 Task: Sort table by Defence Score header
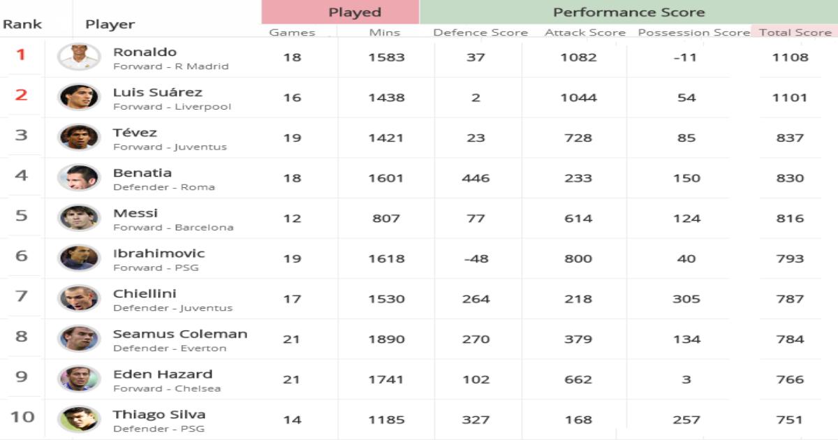(x=480, y=32)
